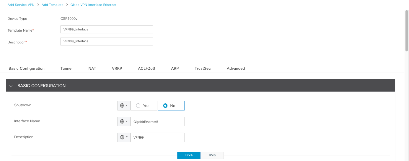Click the Add Service VPN breadcrumb link
This screenshot has height=161, width=409.
[21, 5]
